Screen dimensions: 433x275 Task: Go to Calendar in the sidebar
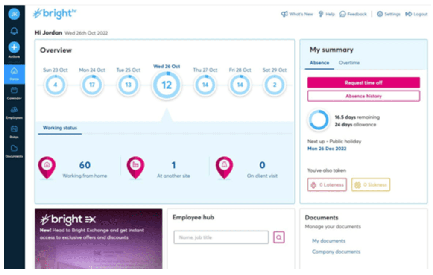click(x=14, y=94)
